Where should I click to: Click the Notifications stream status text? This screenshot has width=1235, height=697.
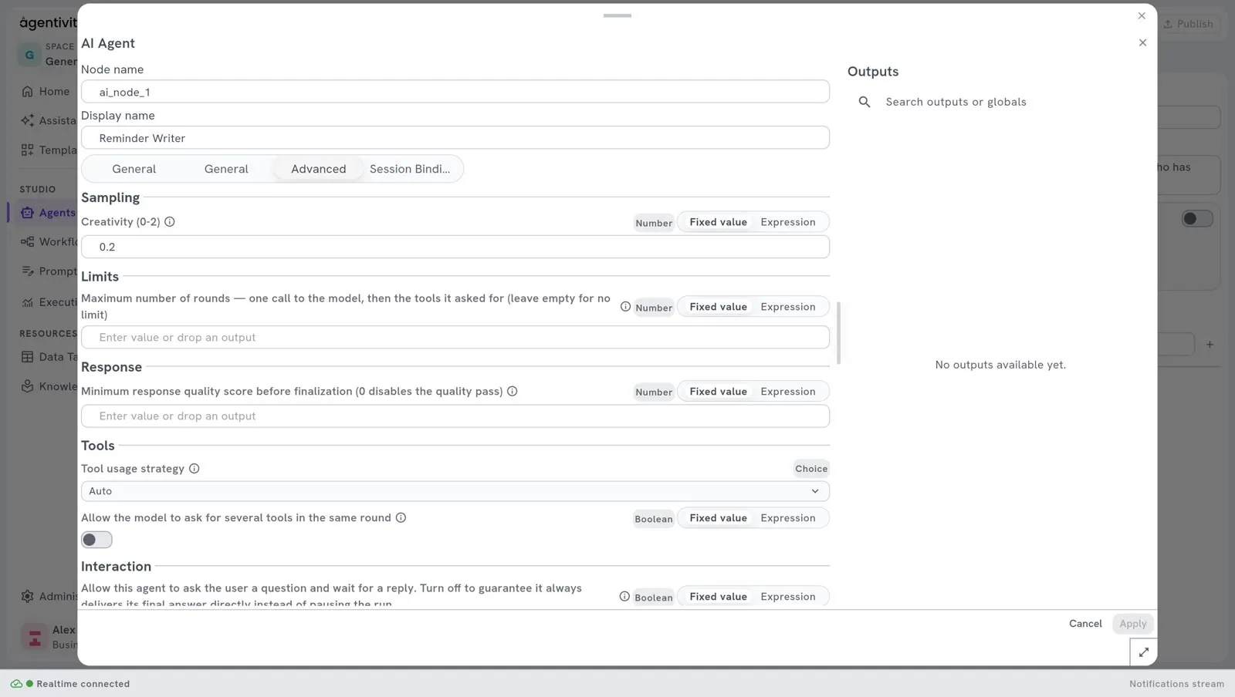tap(1176, 684)
